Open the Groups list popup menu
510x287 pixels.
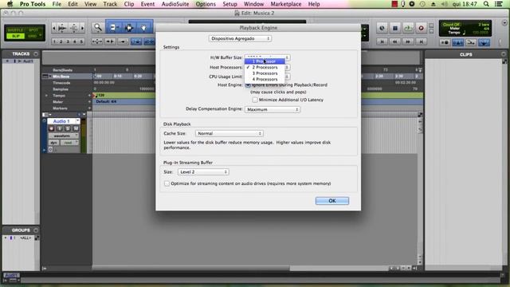point(36,230)
